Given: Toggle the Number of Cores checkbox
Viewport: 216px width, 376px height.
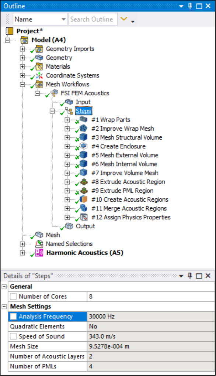Looking at the screenshot, I should click(x=13, y=296).
